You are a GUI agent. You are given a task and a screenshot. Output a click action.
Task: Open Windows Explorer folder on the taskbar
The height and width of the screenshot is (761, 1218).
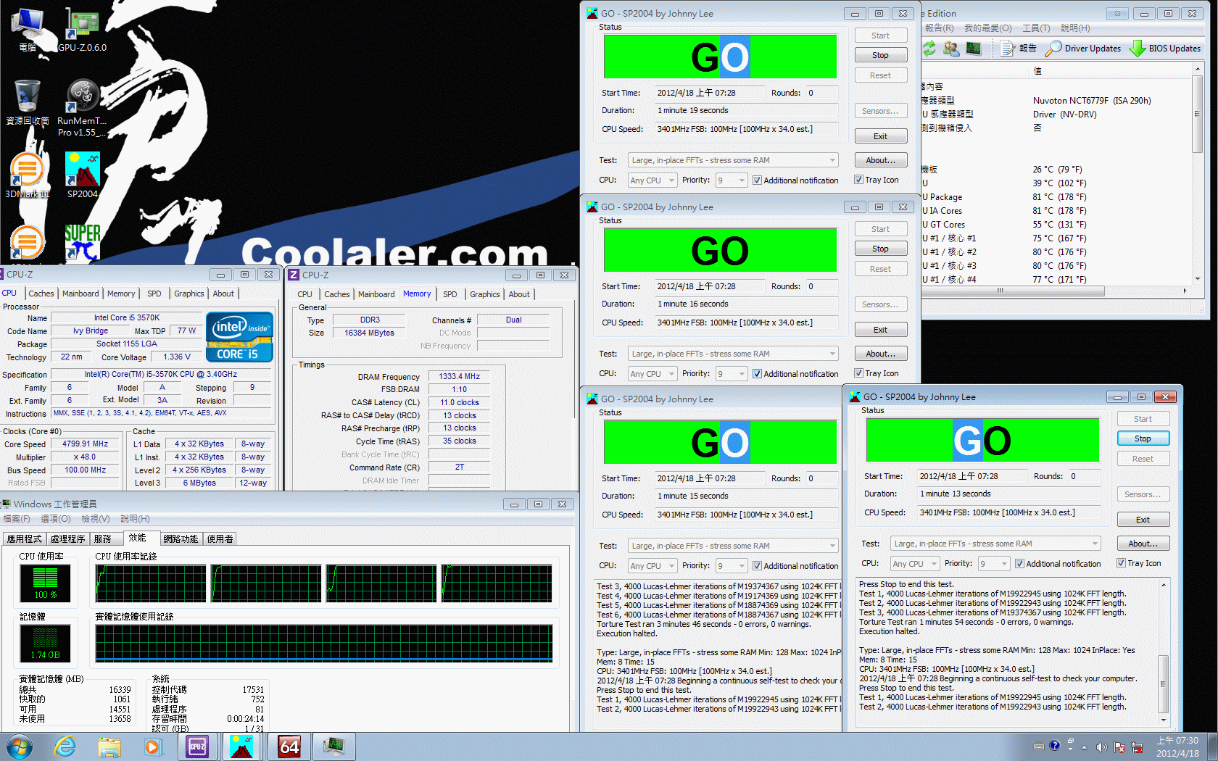(x=109, y=747)
